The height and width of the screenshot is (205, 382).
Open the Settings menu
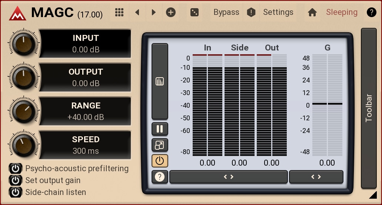tap(278, 12)
